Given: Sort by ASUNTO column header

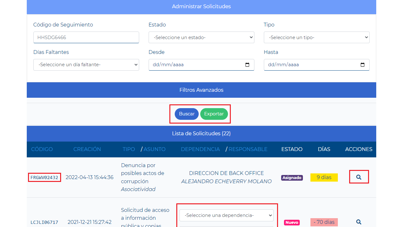Looking at the screenshot, I should 155,149.
